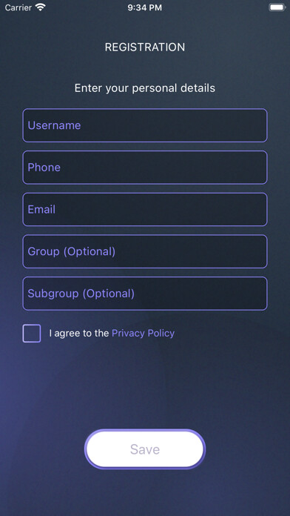Viewport: 290px width, 516px height.
Task: Tap the REGISTRATION screen title
Action: click(145, 47)
